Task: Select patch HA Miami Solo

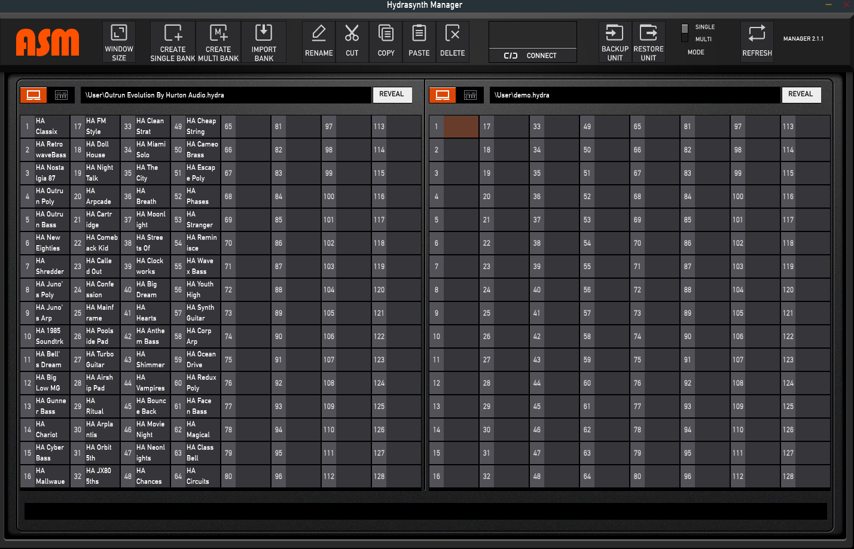Action: (x=145, y=150)
